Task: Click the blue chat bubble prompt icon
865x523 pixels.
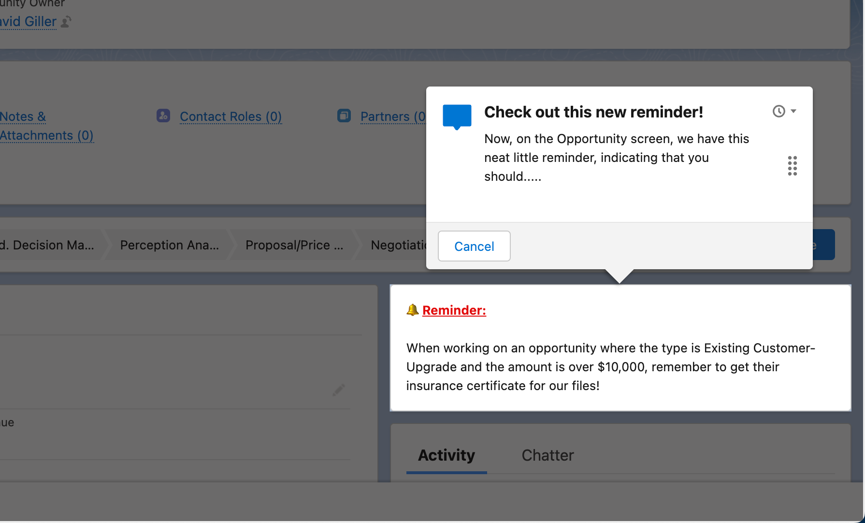Action: point(457,117)
